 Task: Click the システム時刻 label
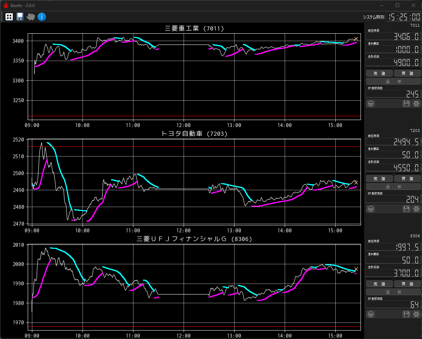click(374, 17)
